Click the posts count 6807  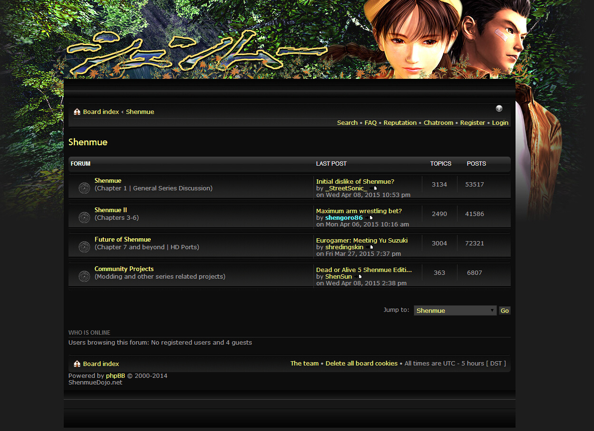click(475, 273)
